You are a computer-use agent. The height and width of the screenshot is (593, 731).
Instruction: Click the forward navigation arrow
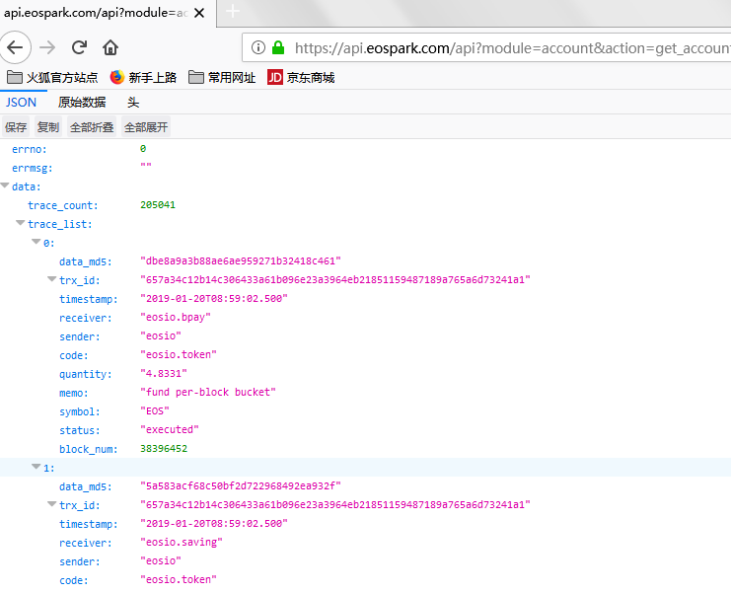pyautogui.click(x=47, y=47)
